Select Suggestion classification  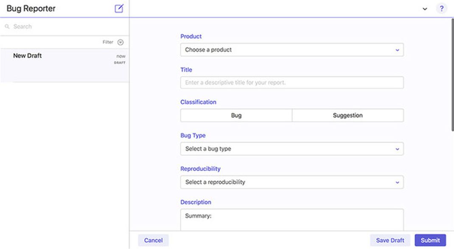click(348, 115)
